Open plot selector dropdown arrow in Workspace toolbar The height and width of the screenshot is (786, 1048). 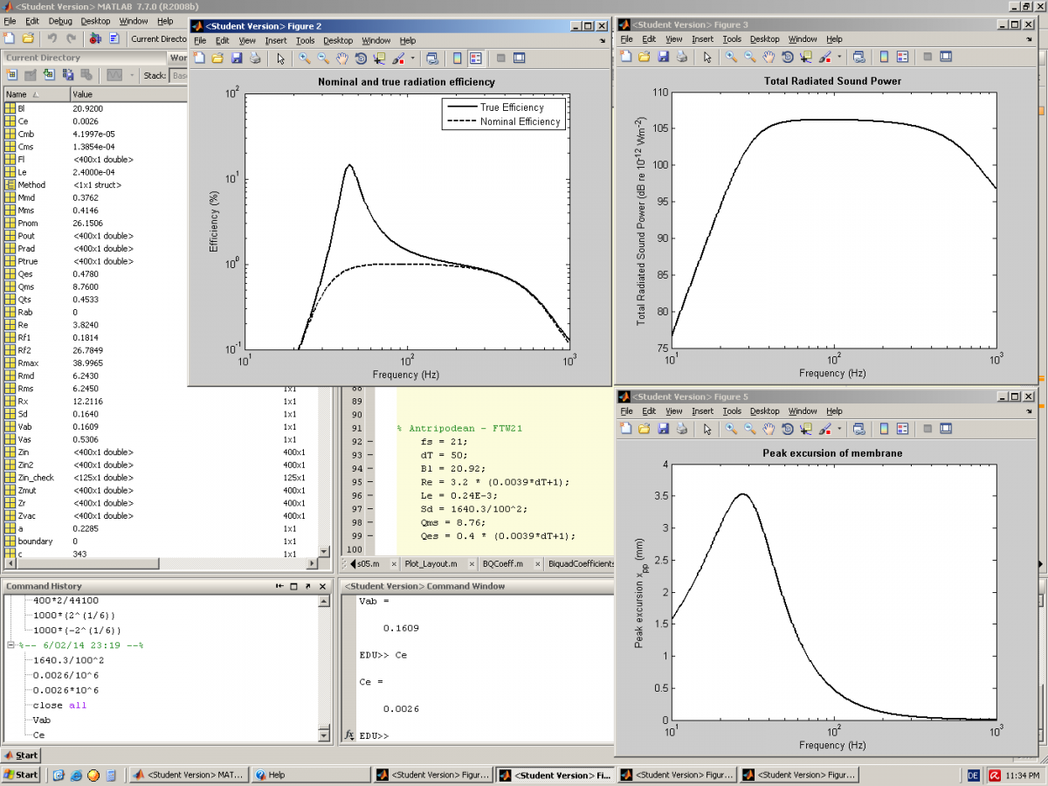[x=131, y=76]
